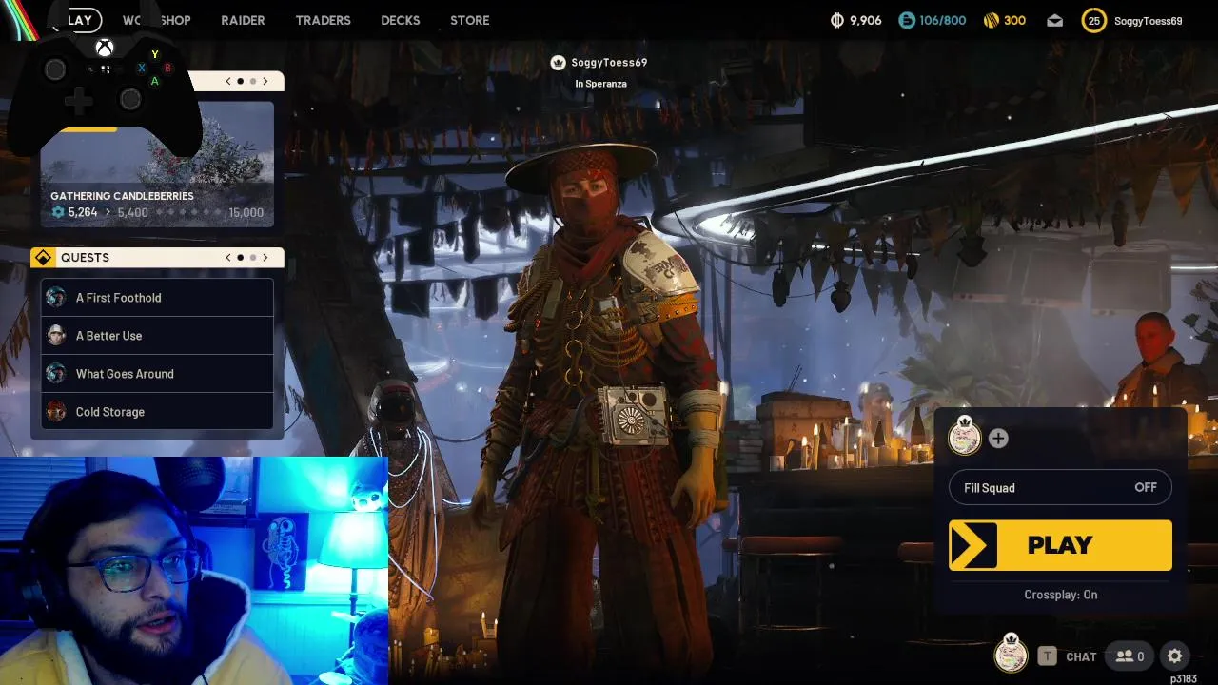Click the coin currency icon next to 9,906
This screenshot has height=685, width=1218.
pyautogui.click(x=837, y=20)
